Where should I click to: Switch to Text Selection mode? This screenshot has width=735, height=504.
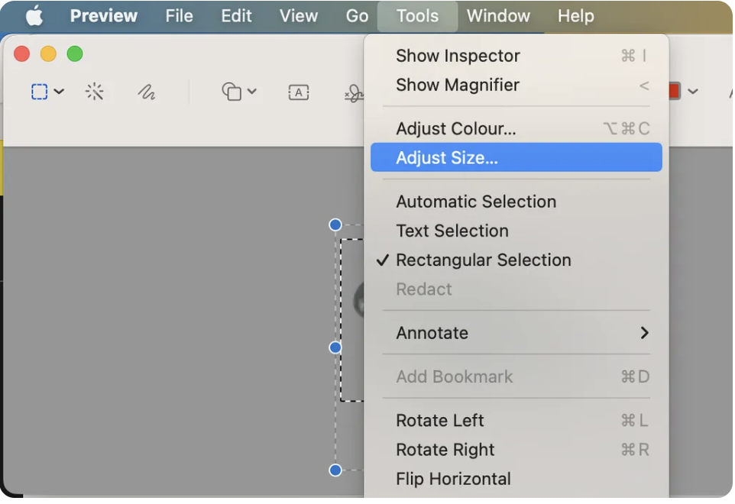coord(452,231)
